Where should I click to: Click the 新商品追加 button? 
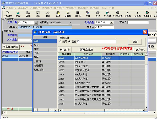pos(86,50)
